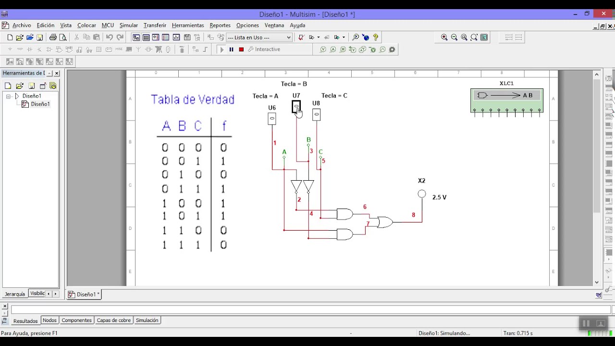Screen dimensions: 615x346
Task: Click the Save diskette icon in main toolbar
Action: click(40, 37)
